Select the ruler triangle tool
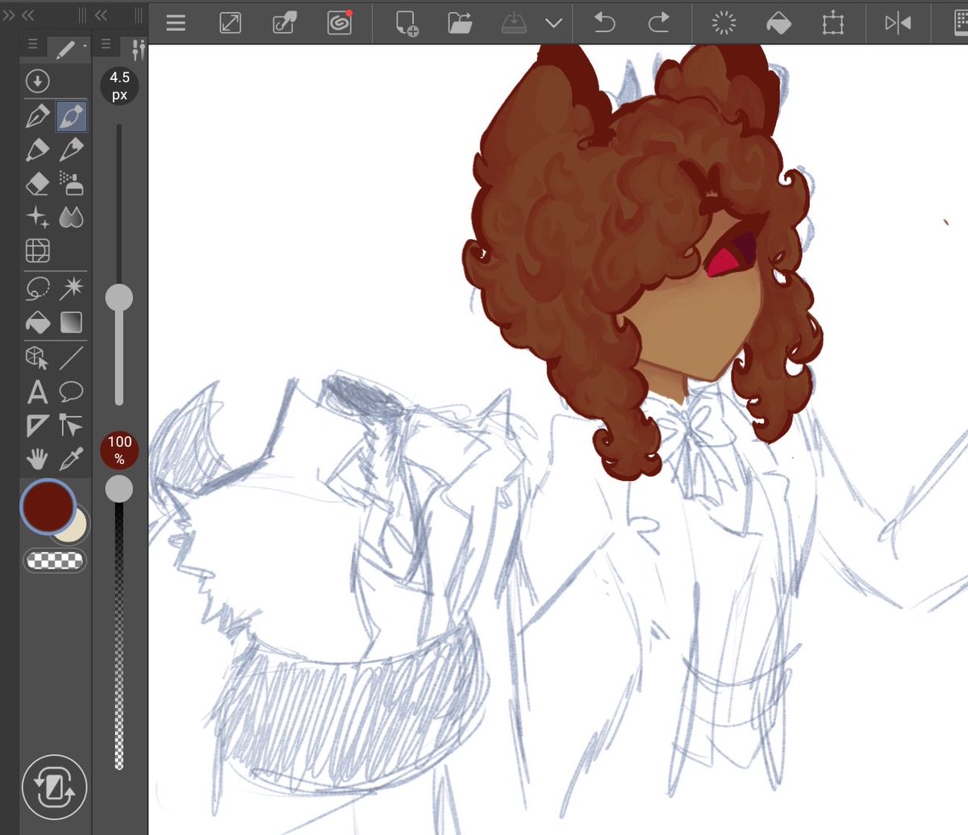Viewport: 968px width, 835px height. pyautogui.click(x=37, y=425)
